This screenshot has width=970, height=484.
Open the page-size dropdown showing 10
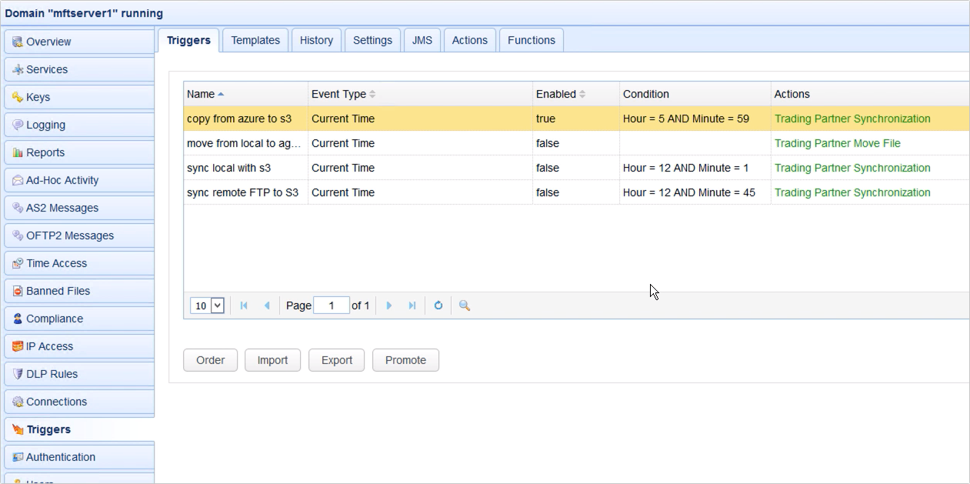click(206, 305)
